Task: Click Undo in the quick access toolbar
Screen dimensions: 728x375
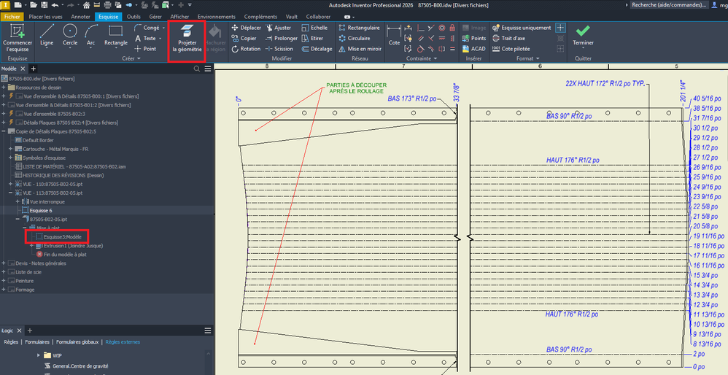Action: [x=55, y=5]
